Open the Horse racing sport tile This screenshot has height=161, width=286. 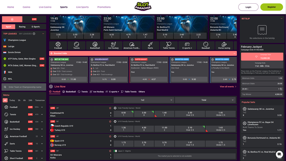pos(224,45)
